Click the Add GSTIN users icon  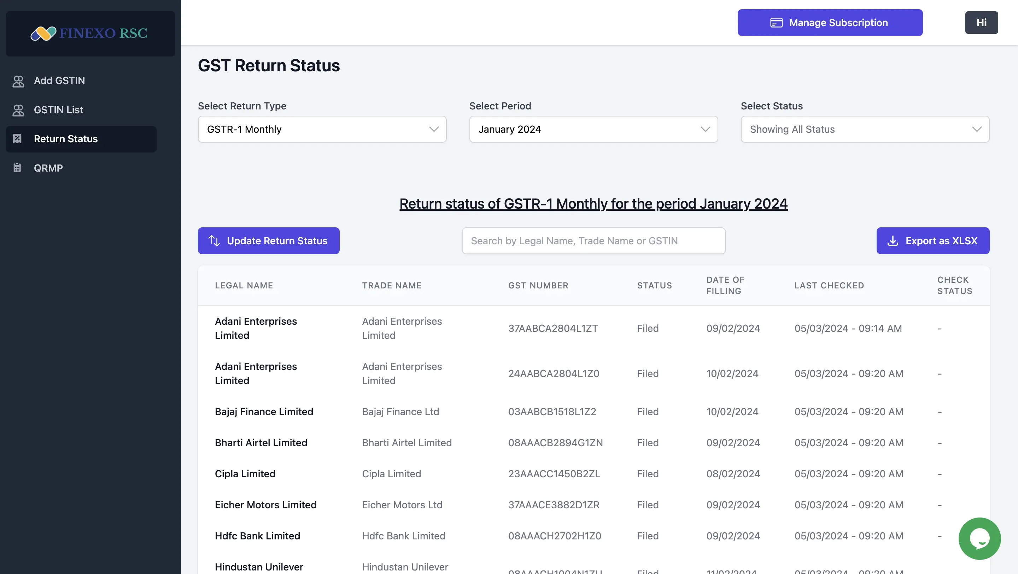[x=18, y=81]
